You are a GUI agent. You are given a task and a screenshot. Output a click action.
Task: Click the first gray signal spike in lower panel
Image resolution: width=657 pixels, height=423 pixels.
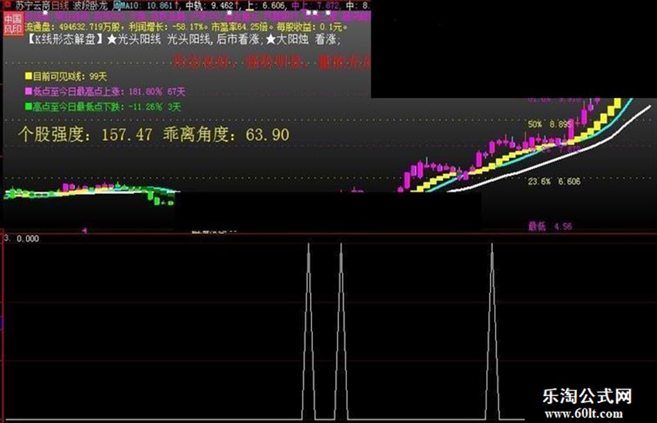[309, 331]
